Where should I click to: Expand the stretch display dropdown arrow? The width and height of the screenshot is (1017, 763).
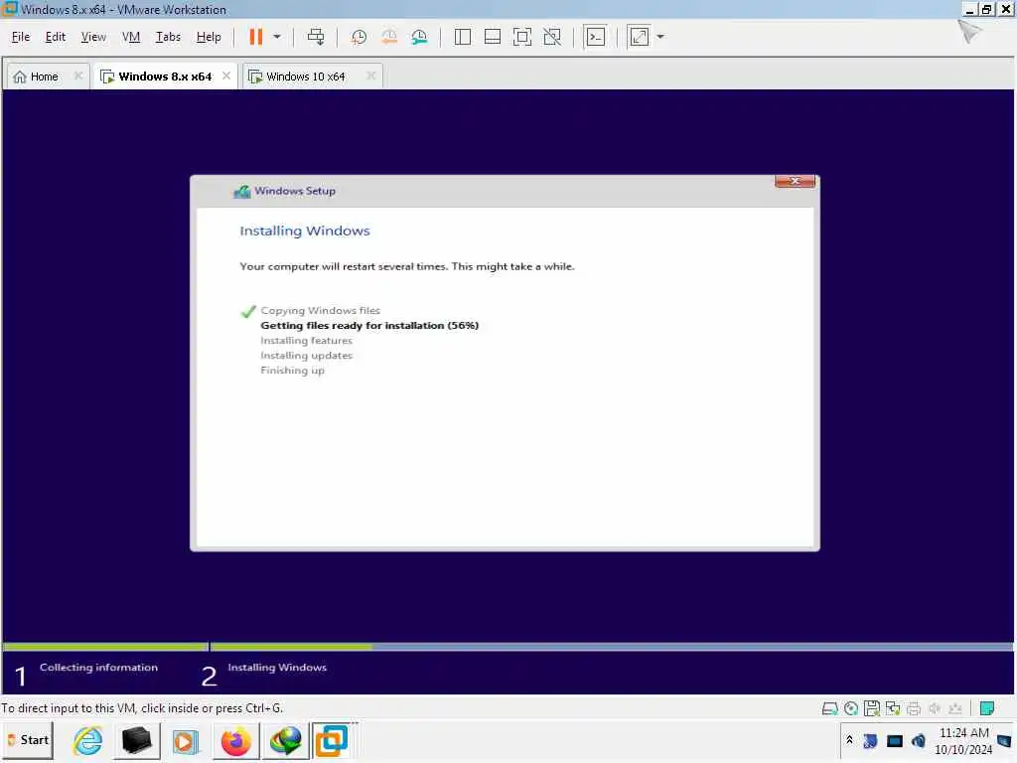coord(660,37)
